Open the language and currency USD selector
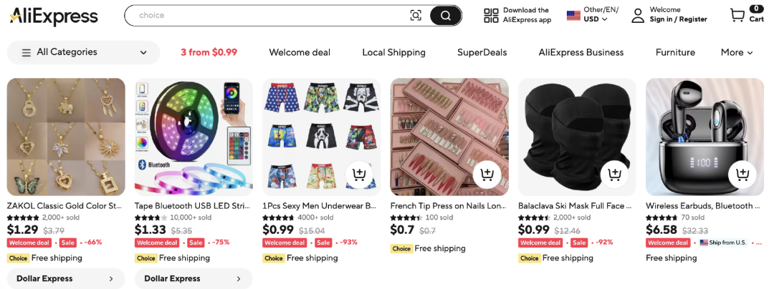Viewport: 774px width, 289px height. point(592,15)
